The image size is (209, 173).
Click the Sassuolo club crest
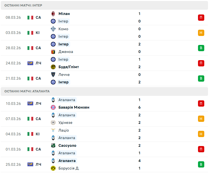tap(53, 146)
